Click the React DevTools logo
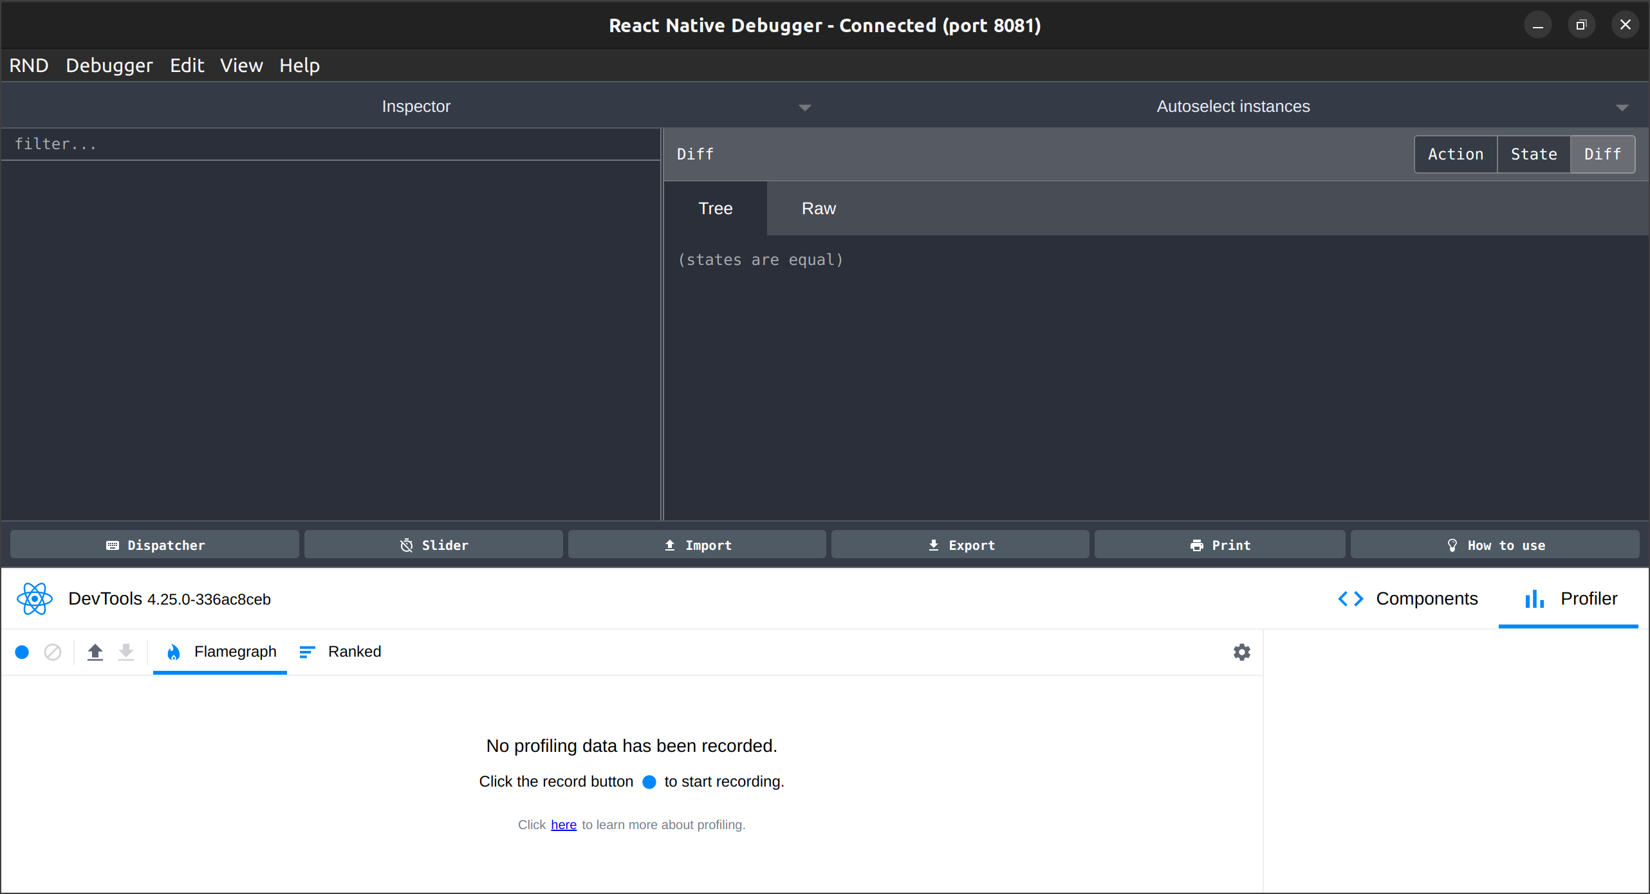This screenshot has width=1650, height=894. 34,598
